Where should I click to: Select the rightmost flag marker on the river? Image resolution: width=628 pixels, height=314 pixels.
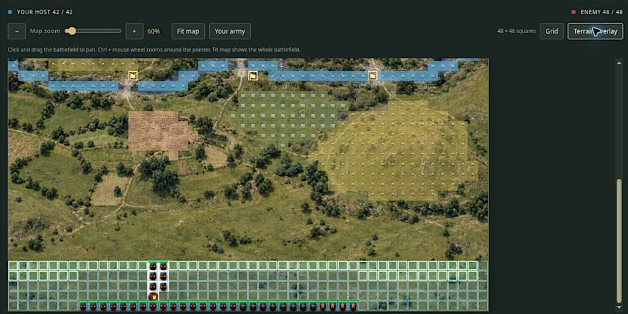point(373,75)
